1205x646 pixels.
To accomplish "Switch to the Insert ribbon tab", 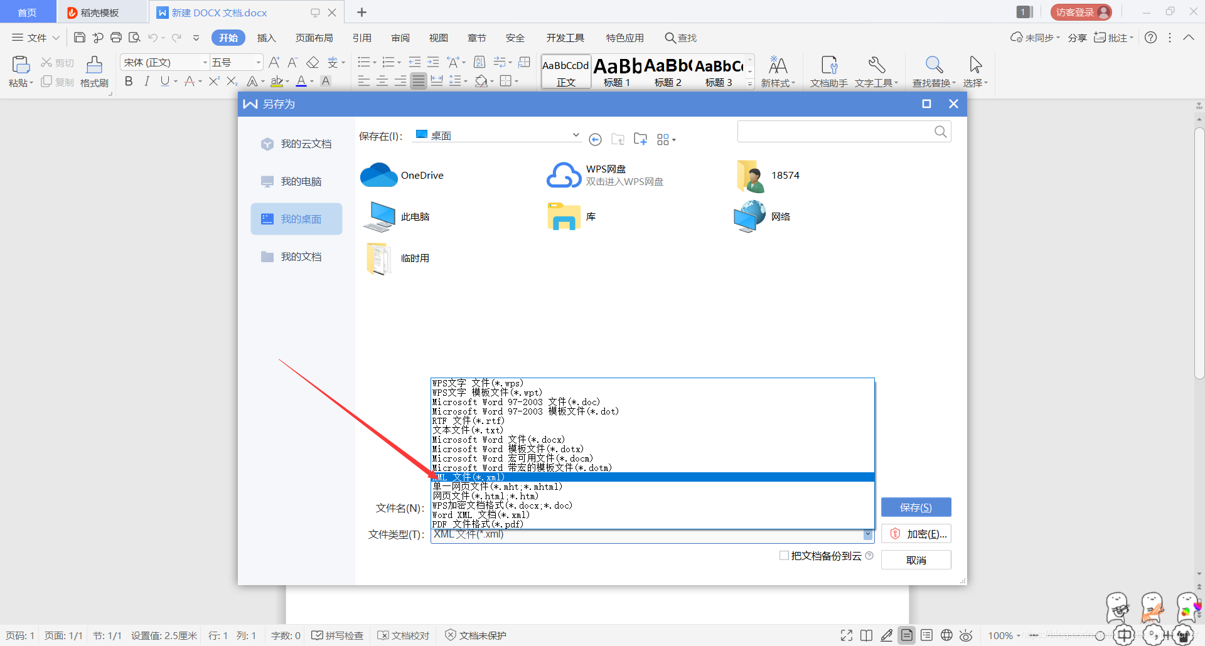I will tap(267, 38).
